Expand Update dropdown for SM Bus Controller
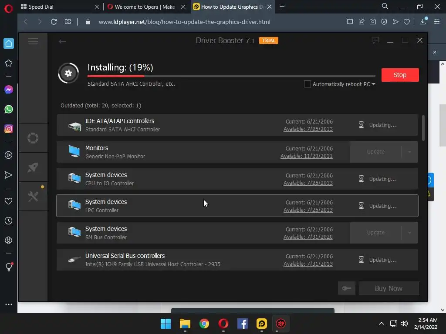The image size is (446, 334). click(409, 233)
